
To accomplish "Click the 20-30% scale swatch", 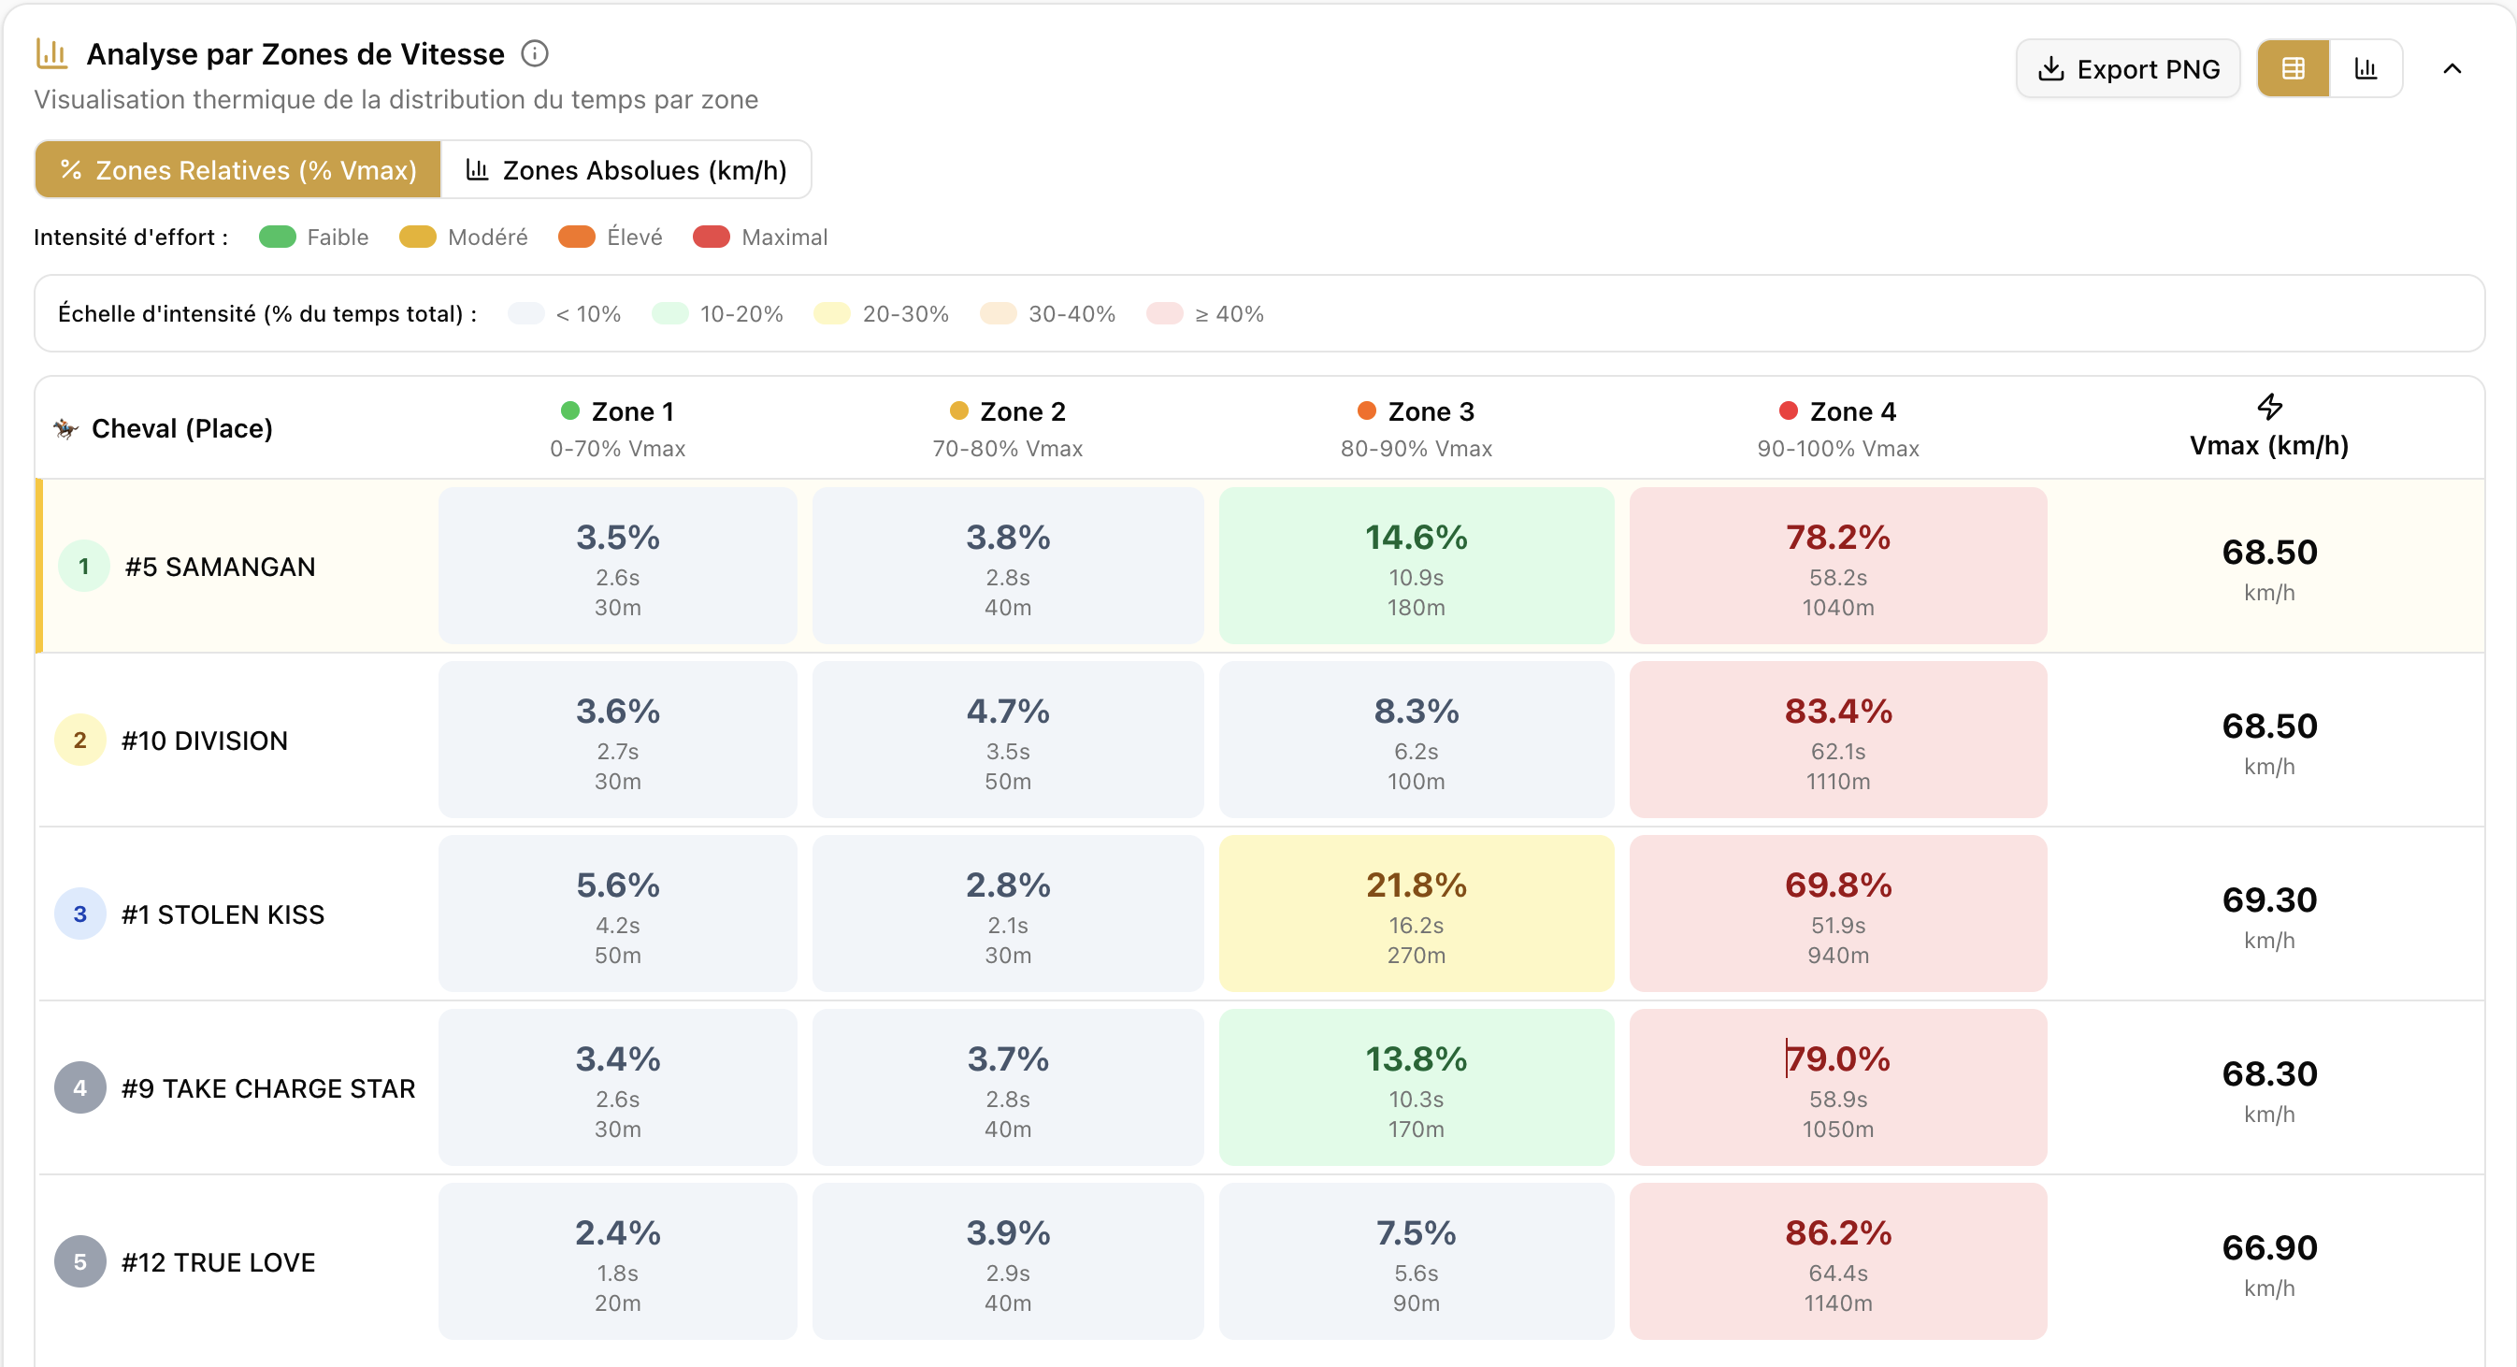I will click(x=832, y=313).
